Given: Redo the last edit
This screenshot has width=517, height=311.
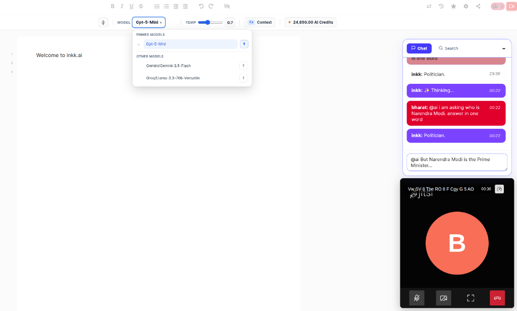Looking at the screenshot, I should tap(211, 6).
